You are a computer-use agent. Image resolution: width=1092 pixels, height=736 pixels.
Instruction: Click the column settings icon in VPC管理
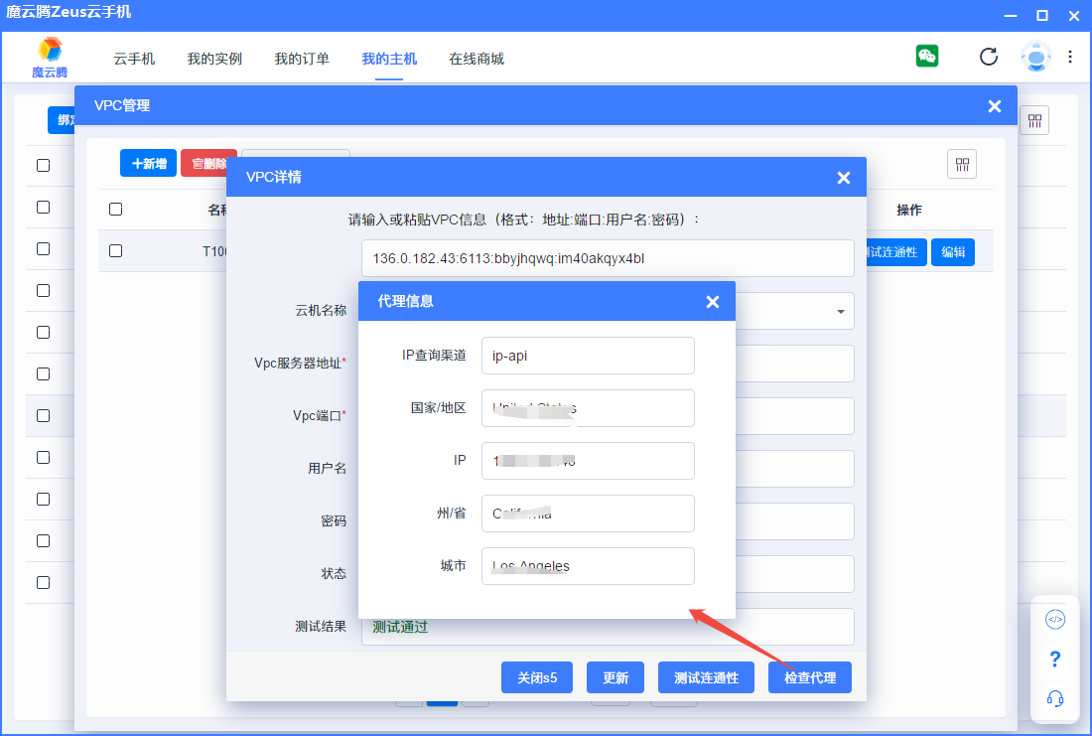point(962,164)
